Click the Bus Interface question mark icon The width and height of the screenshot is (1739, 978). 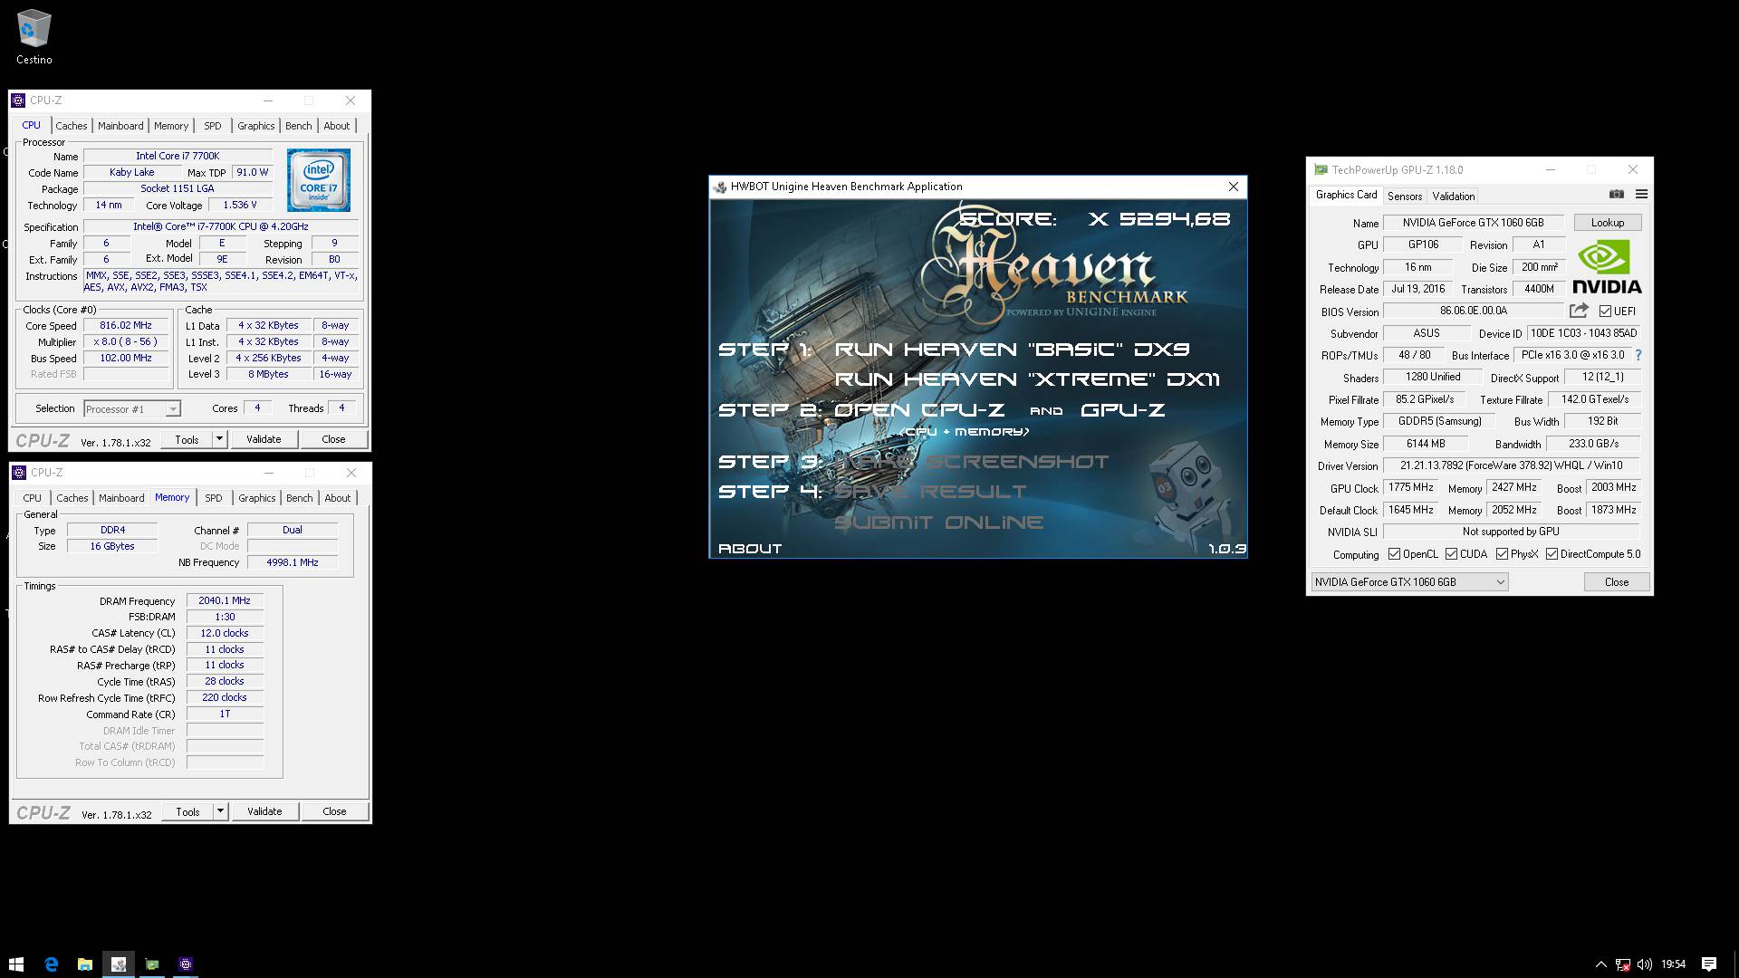coord(1638,355)
